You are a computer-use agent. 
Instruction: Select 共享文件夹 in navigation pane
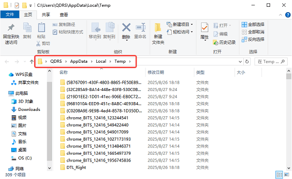(25, 83)
